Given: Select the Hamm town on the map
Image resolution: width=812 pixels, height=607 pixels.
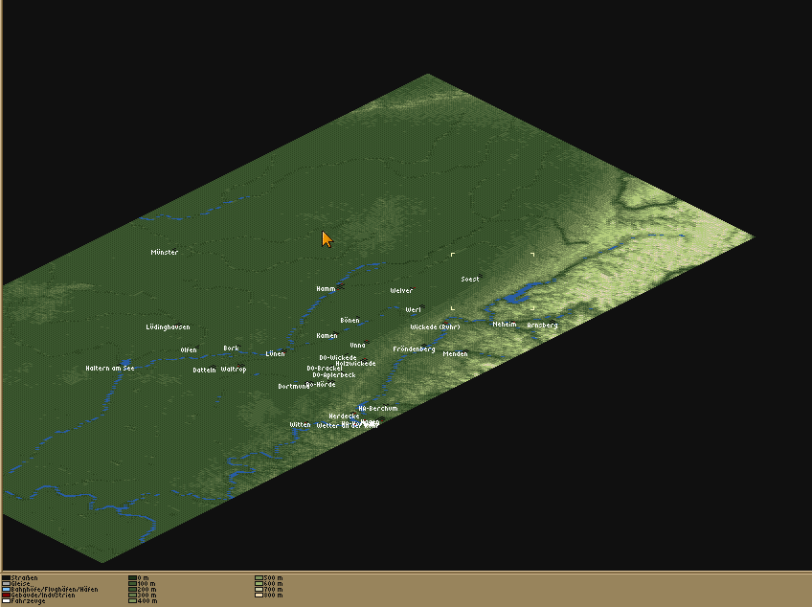Looking at the screenshot, I should point(327,288).
